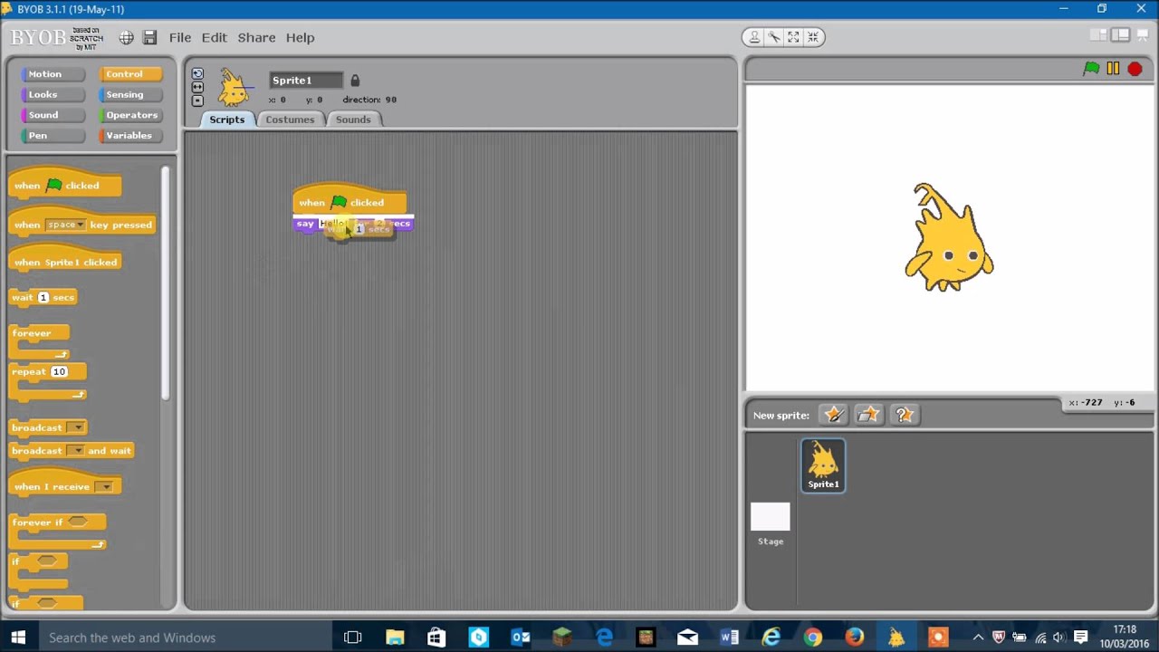Choose new sprite from file icon

[868, 415]
